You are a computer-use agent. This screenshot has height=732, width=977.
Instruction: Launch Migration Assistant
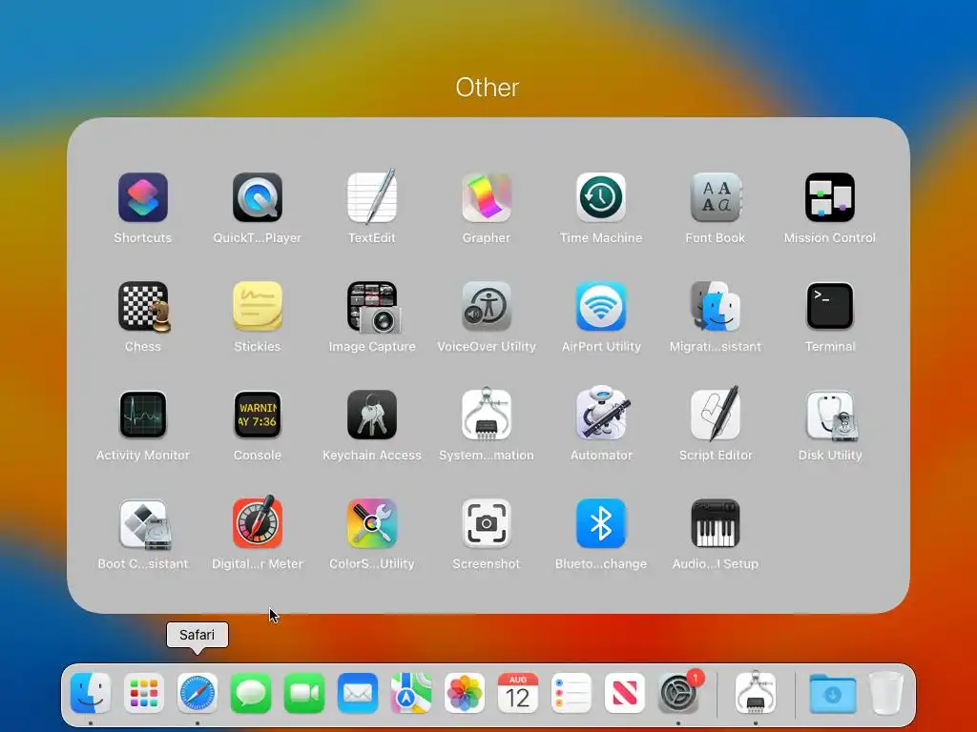716,306
